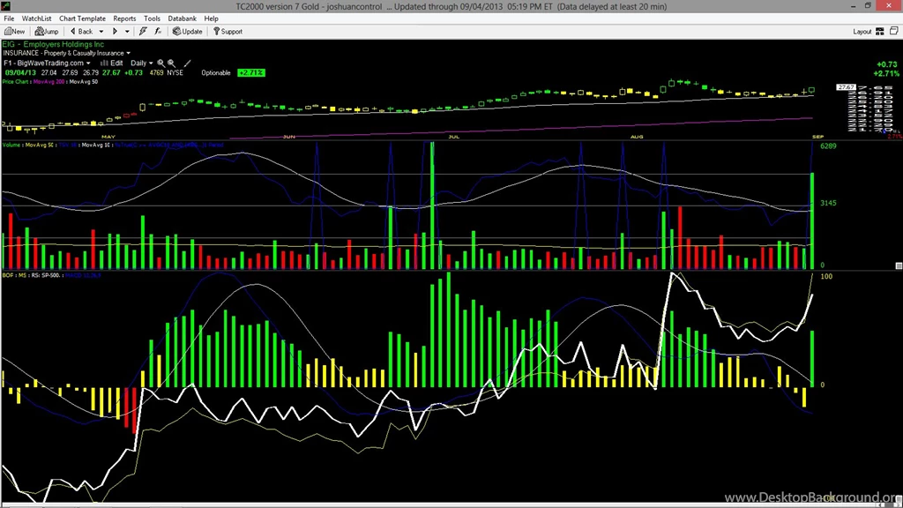Expand the BigWaveTrading.com template dropdown

(90, 63)
